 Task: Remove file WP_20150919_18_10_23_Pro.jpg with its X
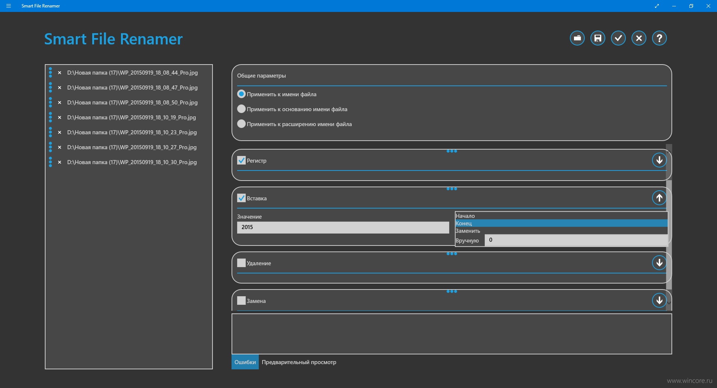tap(59, 132)
